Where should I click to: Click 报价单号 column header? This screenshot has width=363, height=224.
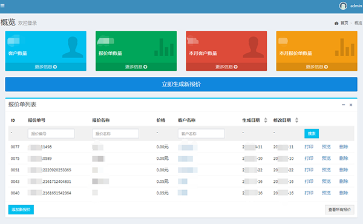click(36, 120)
